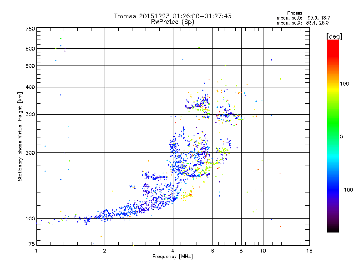Image resolution: width=364 pixels, height=273 pixels.
Task: Click the y-axis tick label '500'
Action: [30, 66]
